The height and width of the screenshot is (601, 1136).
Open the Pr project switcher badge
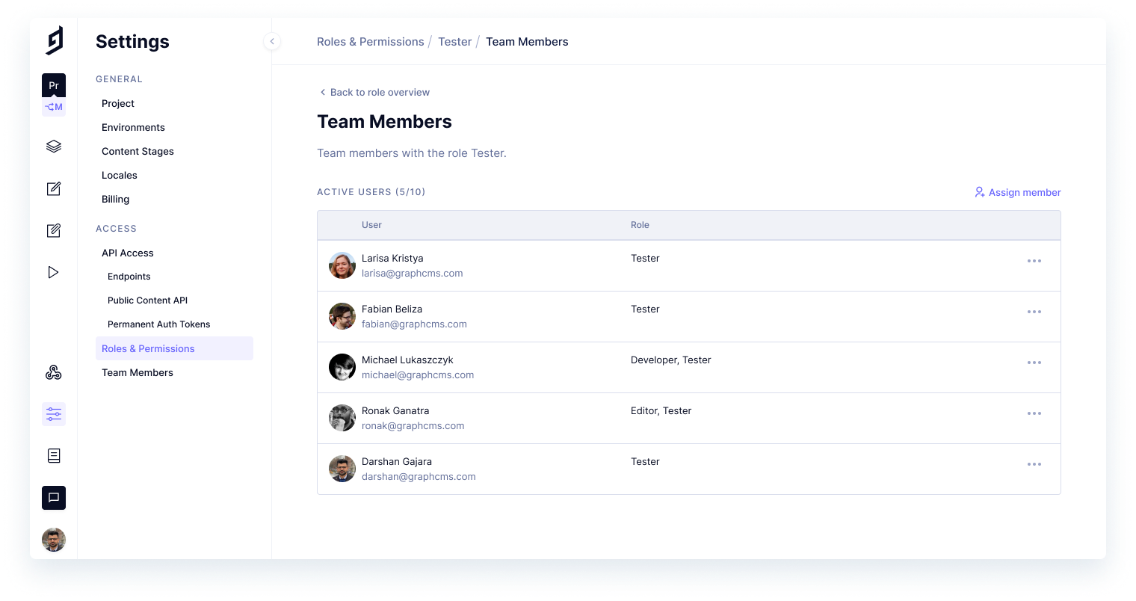(54, 85)
